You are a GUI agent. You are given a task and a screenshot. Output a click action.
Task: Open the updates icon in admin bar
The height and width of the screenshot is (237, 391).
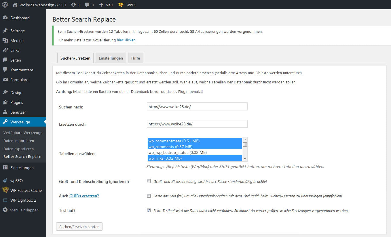[x=73, y=5]
